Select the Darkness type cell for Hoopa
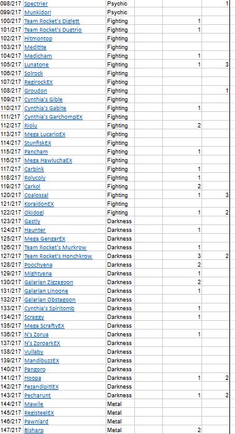 tap(120, 378)
